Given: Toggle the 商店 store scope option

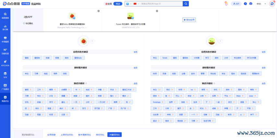Looking at the screenshot, I should click(x=118, y=4).
